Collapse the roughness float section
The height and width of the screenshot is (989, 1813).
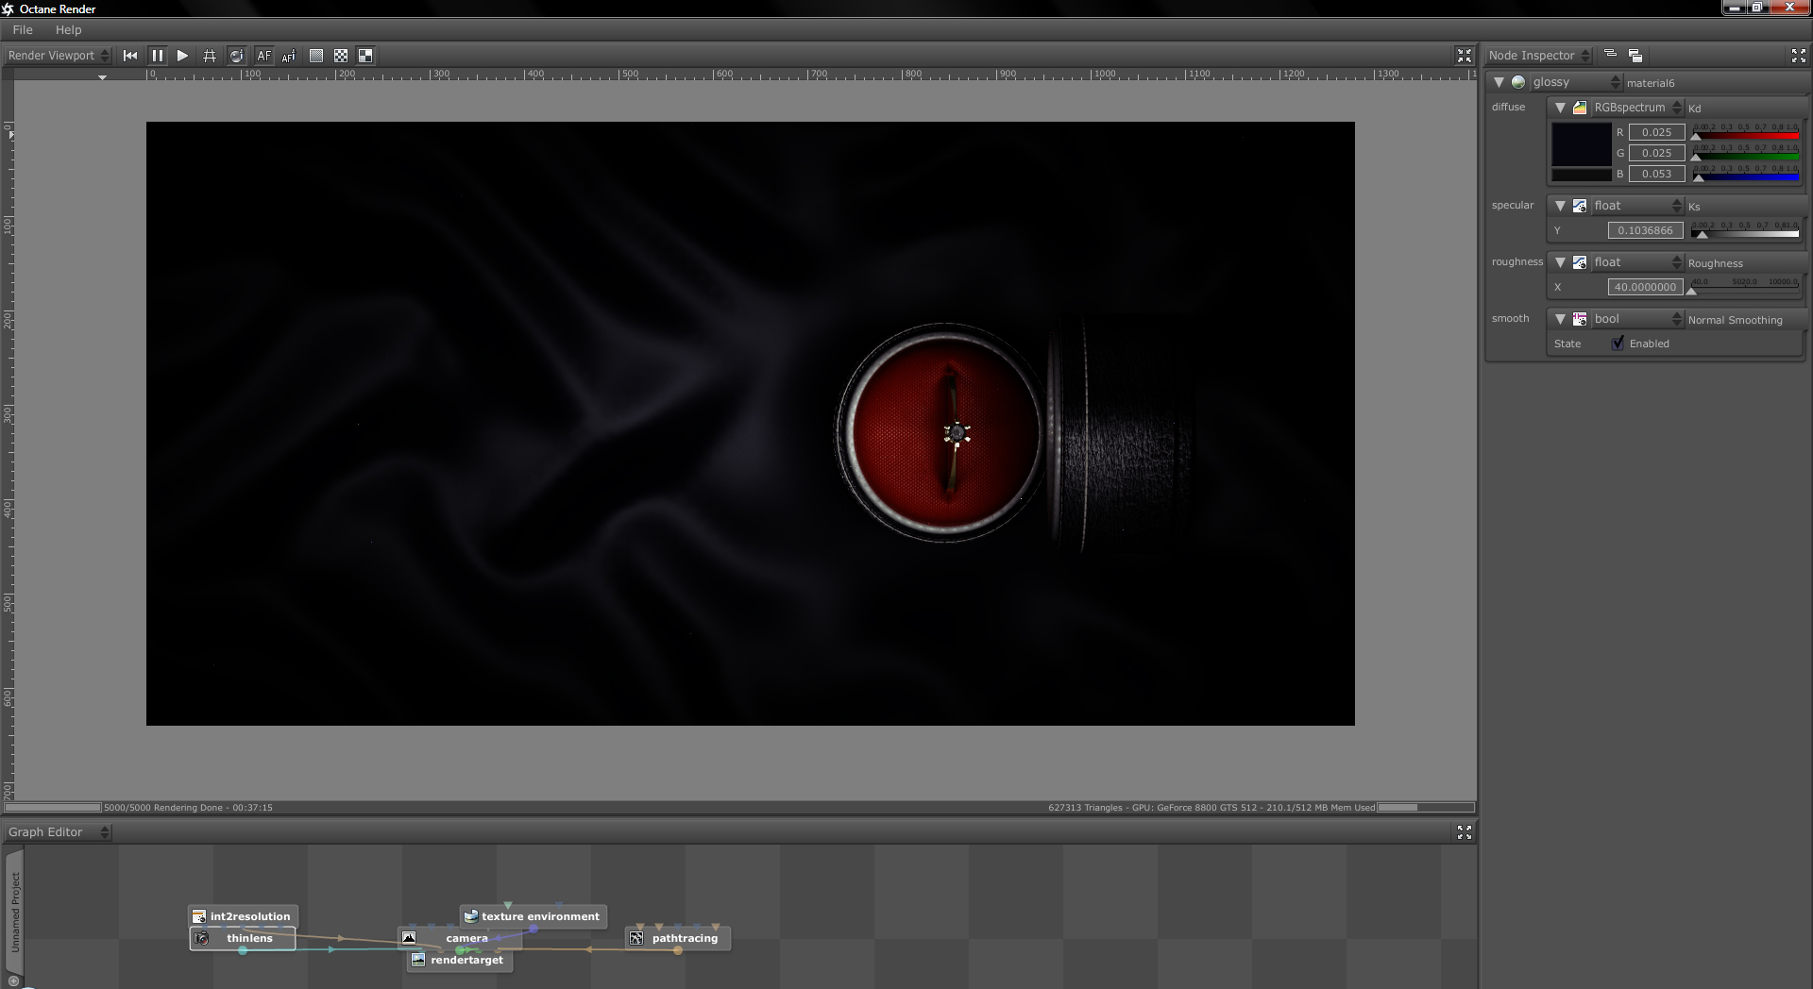point(1560,262)
